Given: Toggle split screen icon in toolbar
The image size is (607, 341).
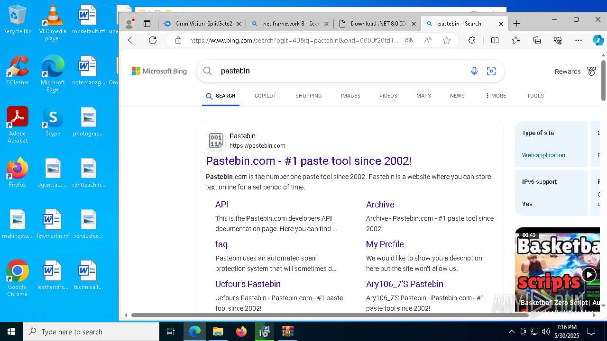Looking at the screenshot, I should click(495, 40).
